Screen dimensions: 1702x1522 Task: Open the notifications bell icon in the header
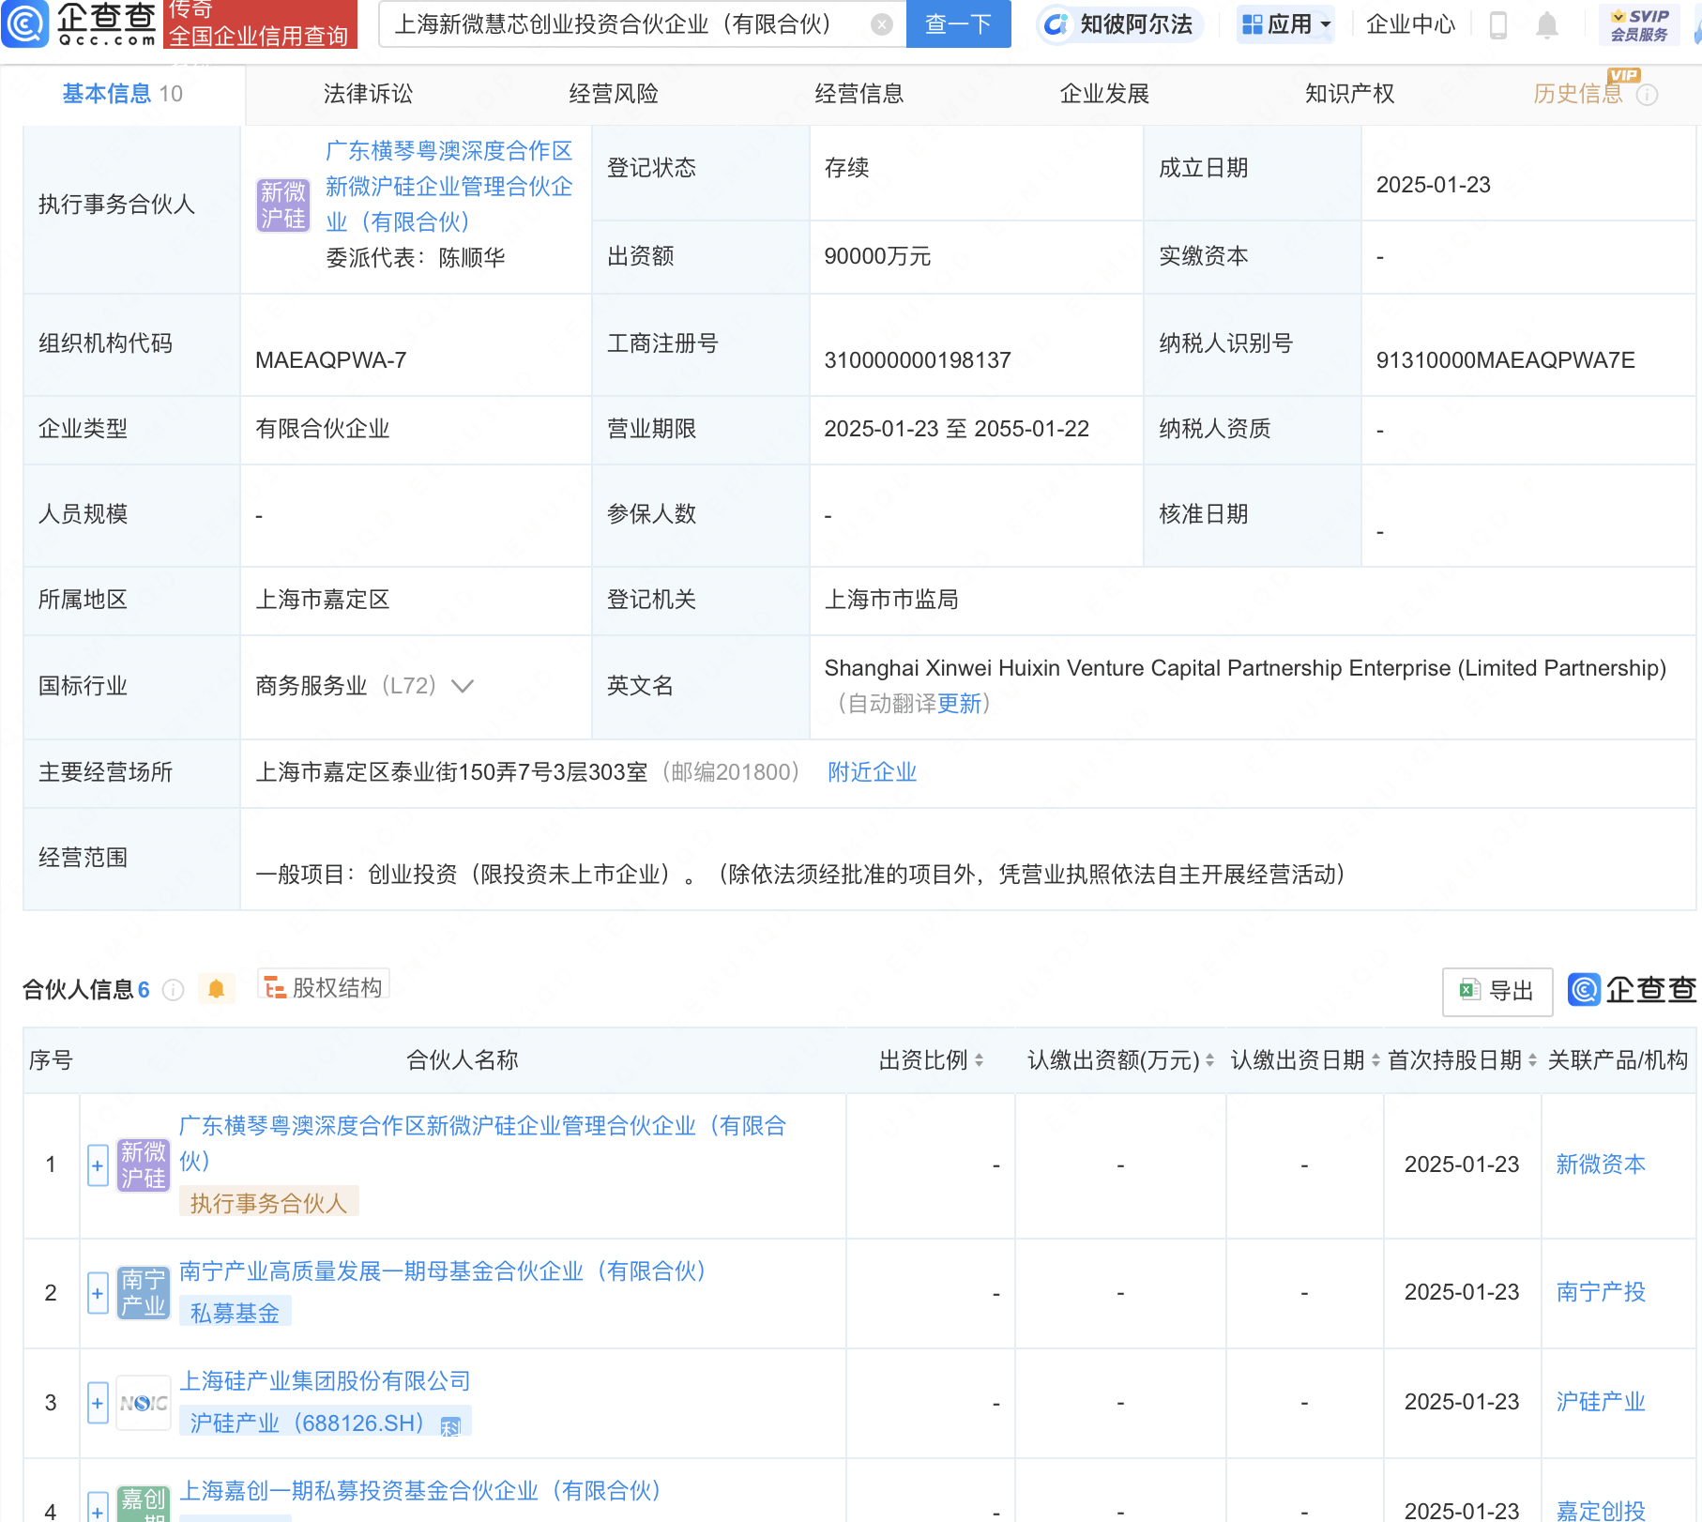(x=1547, y=25)
